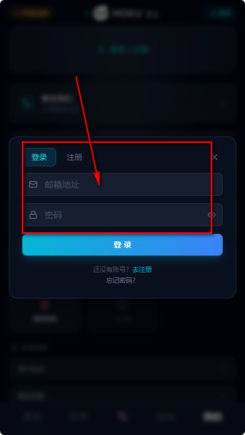Click the blurred cyan phone icon card
Viewport: 245px width, 435px height.
tap(122, 103)
